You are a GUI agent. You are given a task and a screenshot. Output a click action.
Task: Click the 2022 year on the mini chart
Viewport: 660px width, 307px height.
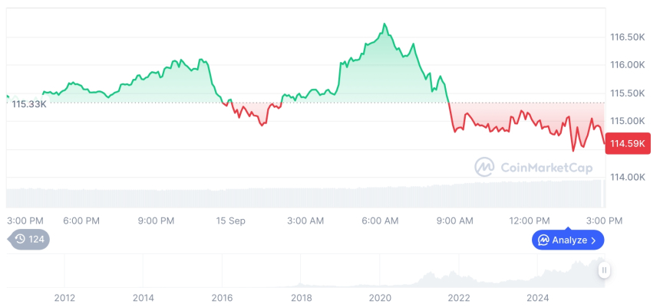[459, 297]
